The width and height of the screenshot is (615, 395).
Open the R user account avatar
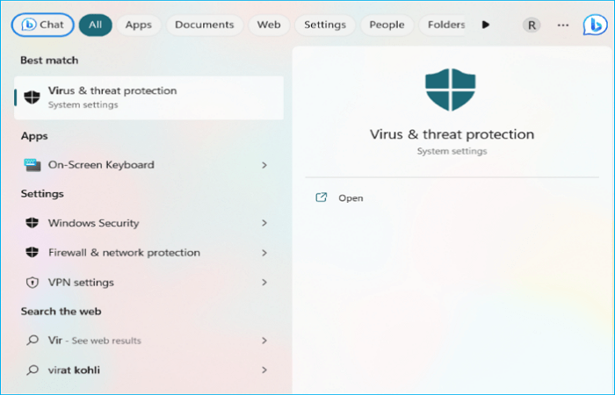(x=532, y=25)
